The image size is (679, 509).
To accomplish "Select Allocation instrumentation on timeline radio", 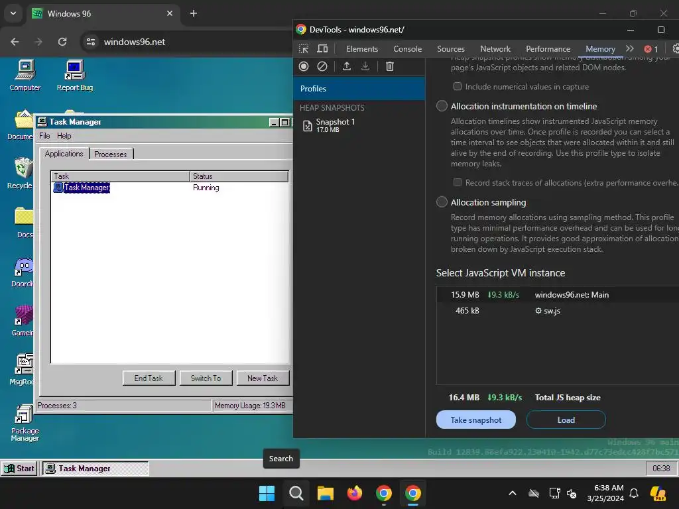I will click(442, 106).
